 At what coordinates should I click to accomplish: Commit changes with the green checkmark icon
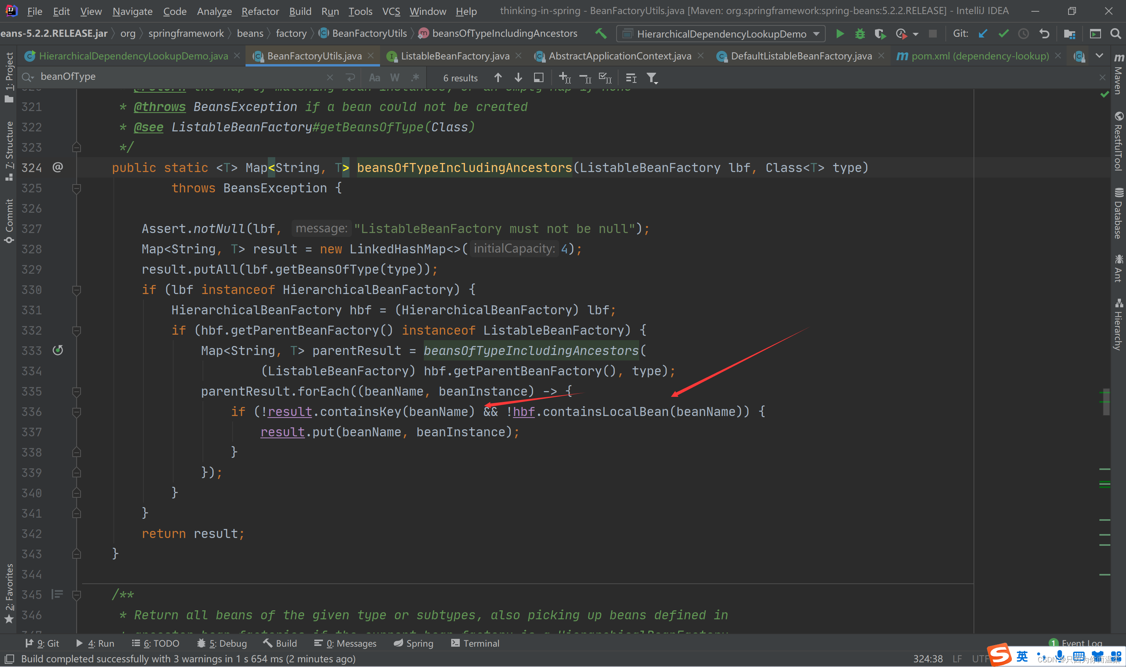(1003, 34)
